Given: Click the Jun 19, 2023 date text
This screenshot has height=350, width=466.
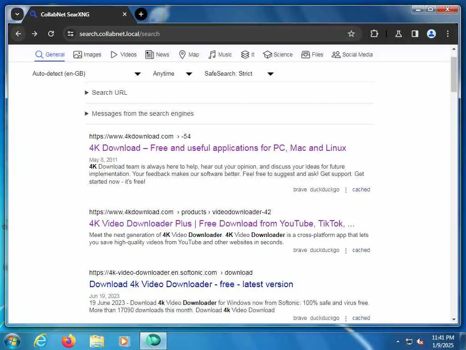Looking at the screenshot, I should [x=104, y=296].
